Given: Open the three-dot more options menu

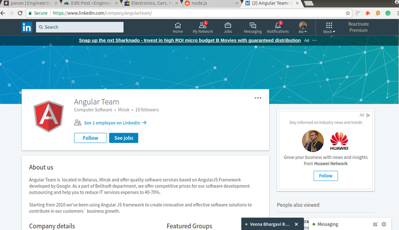Looking at the screenshot, I should [258, 98].
